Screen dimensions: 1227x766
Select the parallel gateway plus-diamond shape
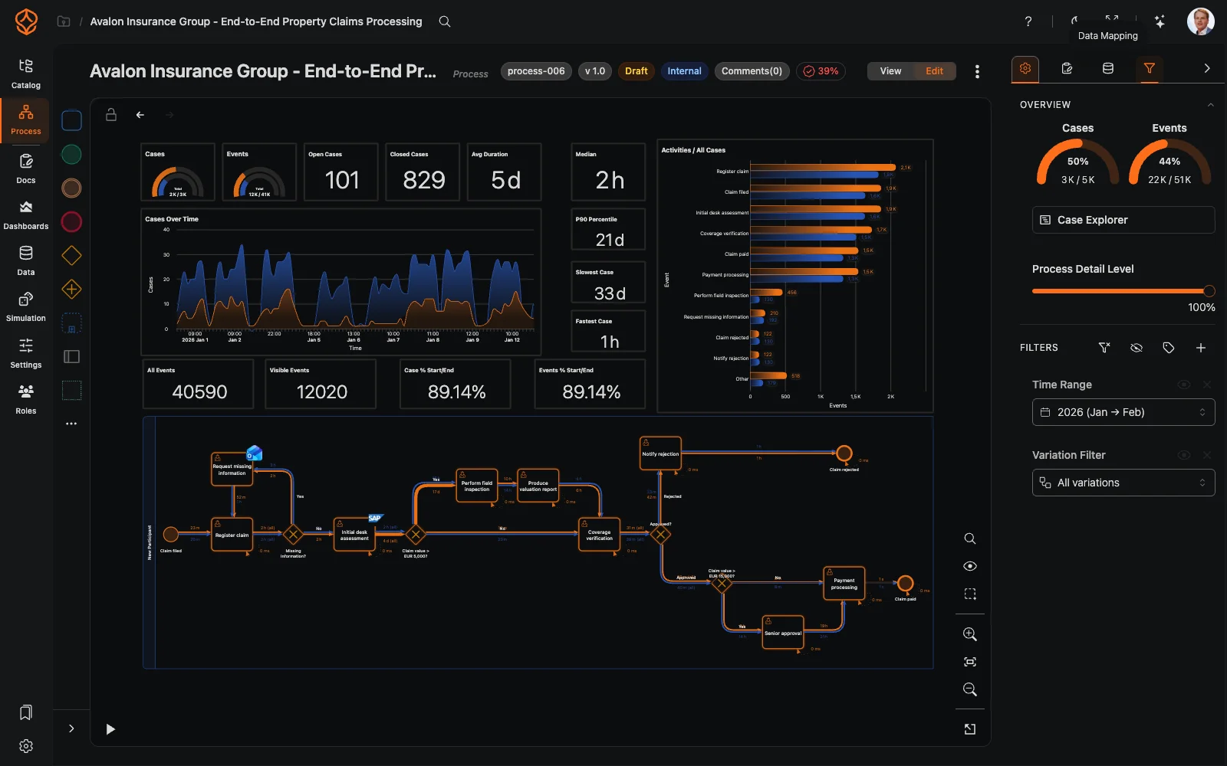(71, 289)
